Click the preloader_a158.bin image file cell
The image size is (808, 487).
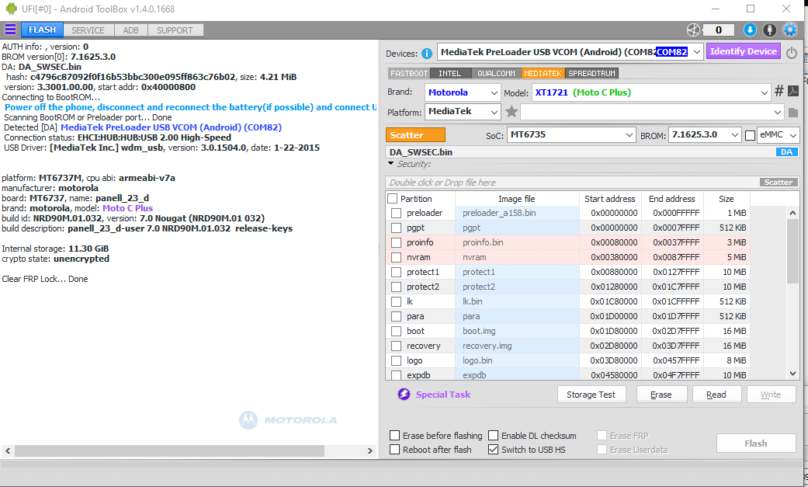517,213
